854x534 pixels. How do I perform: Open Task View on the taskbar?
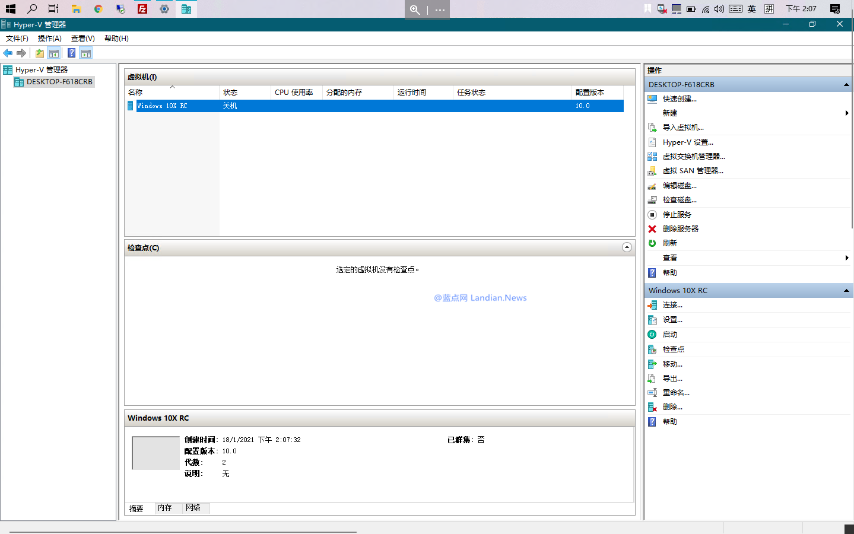53,9
